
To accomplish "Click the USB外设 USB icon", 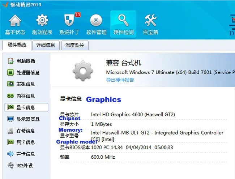I will [10, 165].
